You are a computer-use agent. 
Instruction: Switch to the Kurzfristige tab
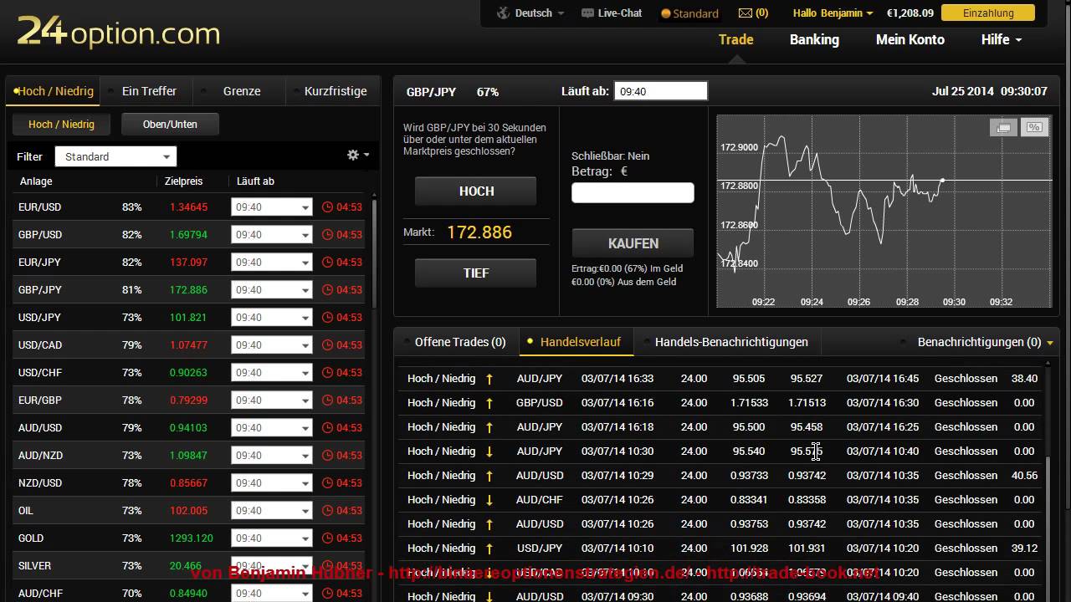click(335, 91)
